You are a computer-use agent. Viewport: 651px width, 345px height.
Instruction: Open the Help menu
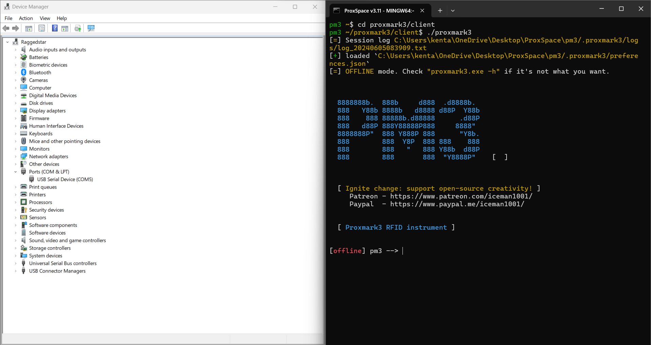[x=62, y=18]
